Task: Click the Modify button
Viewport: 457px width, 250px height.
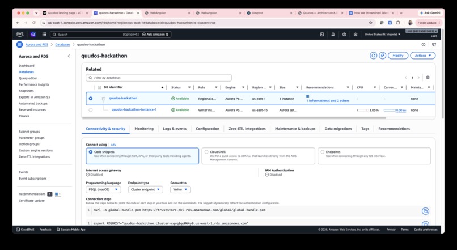Action: (x=398, y=56)
